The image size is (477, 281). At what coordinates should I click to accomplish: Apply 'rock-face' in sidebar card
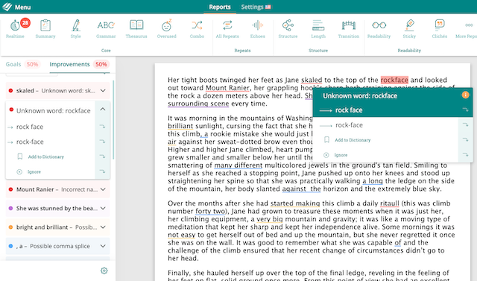[x=30, y=142]
